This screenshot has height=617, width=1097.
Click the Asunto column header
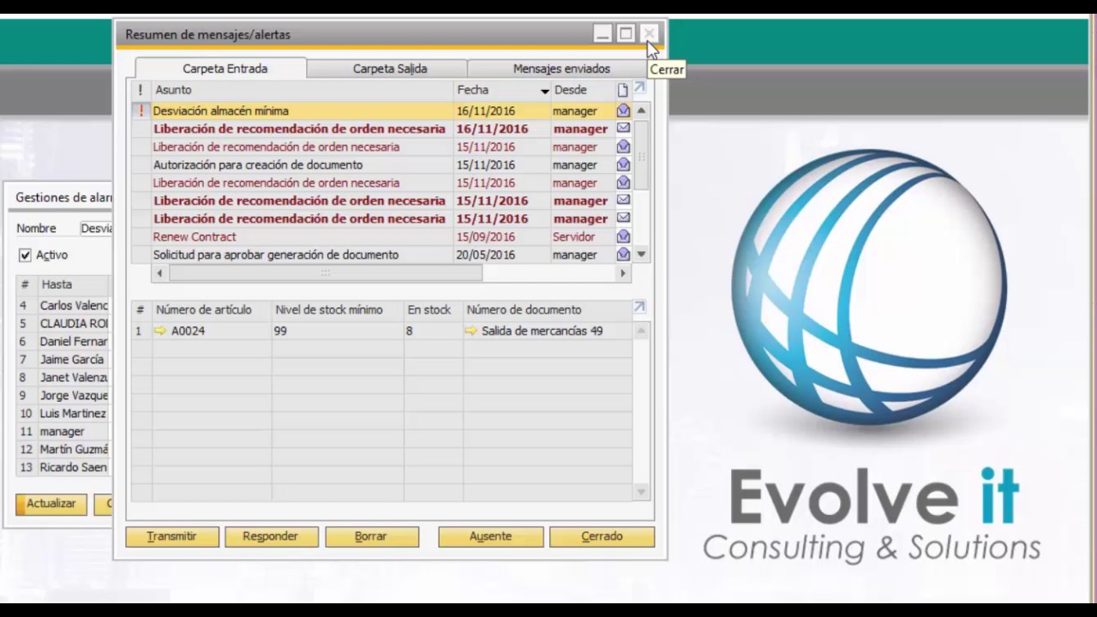coord(303,90)
